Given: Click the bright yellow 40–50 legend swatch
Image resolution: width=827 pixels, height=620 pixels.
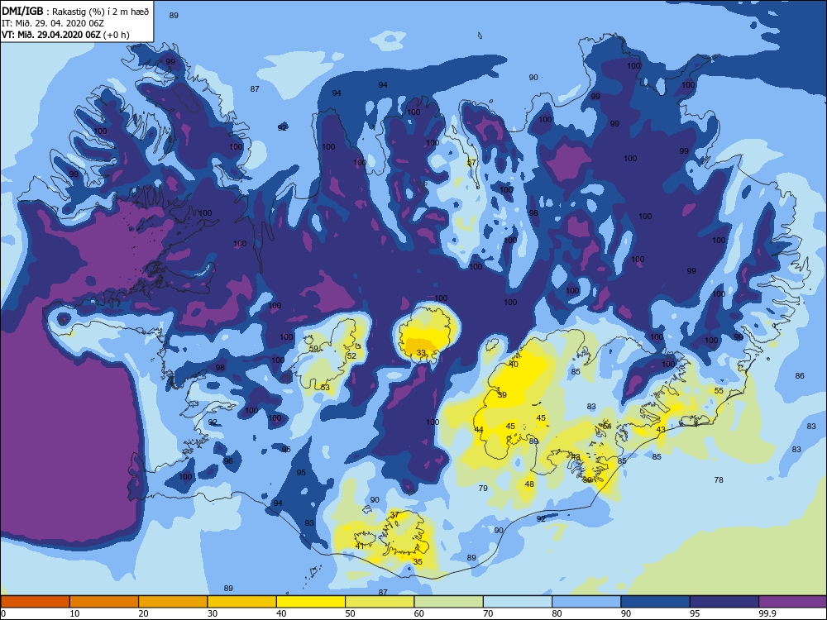Looking at the screenshot, I should tap(311, 602).
